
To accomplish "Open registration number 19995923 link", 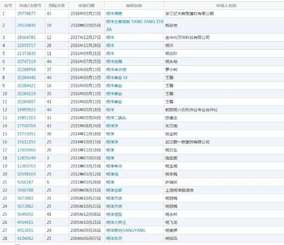I will pyautogui.click(x=26, y=110).
